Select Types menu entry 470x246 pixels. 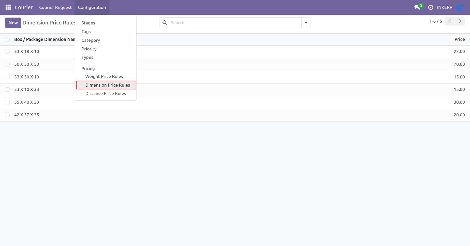[106, 57]
